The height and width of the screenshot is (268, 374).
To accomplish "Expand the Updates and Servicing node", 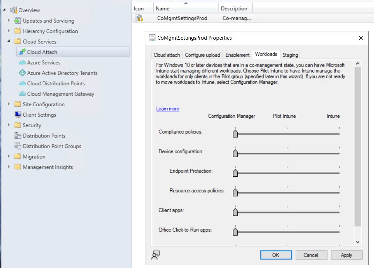I will [x=9, y=20].
